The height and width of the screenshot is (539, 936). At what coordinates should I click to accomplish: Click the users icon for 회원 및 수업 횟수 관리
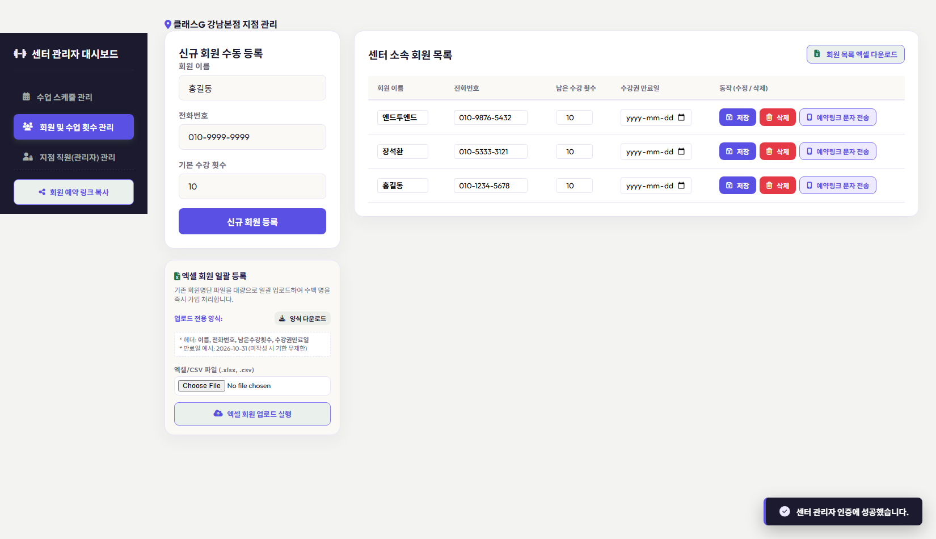coord(27,127)
